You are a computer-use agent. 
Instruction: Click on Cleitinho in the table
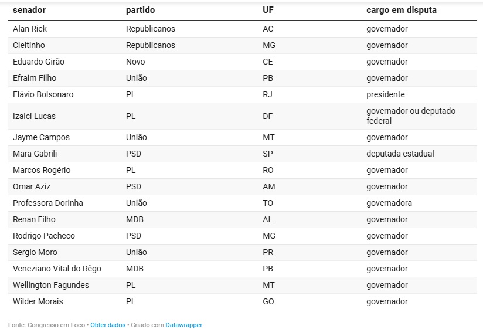click(x=29, y=45)
